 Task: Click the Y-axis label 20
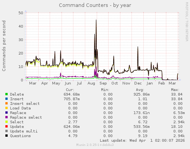(x=21, y=53)
